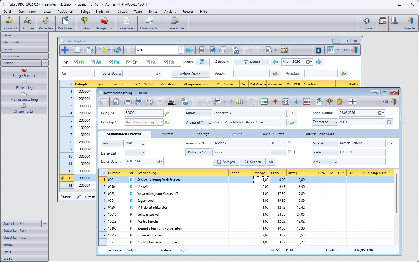Click the Jumbos toolbar icon

coord(84,23)
